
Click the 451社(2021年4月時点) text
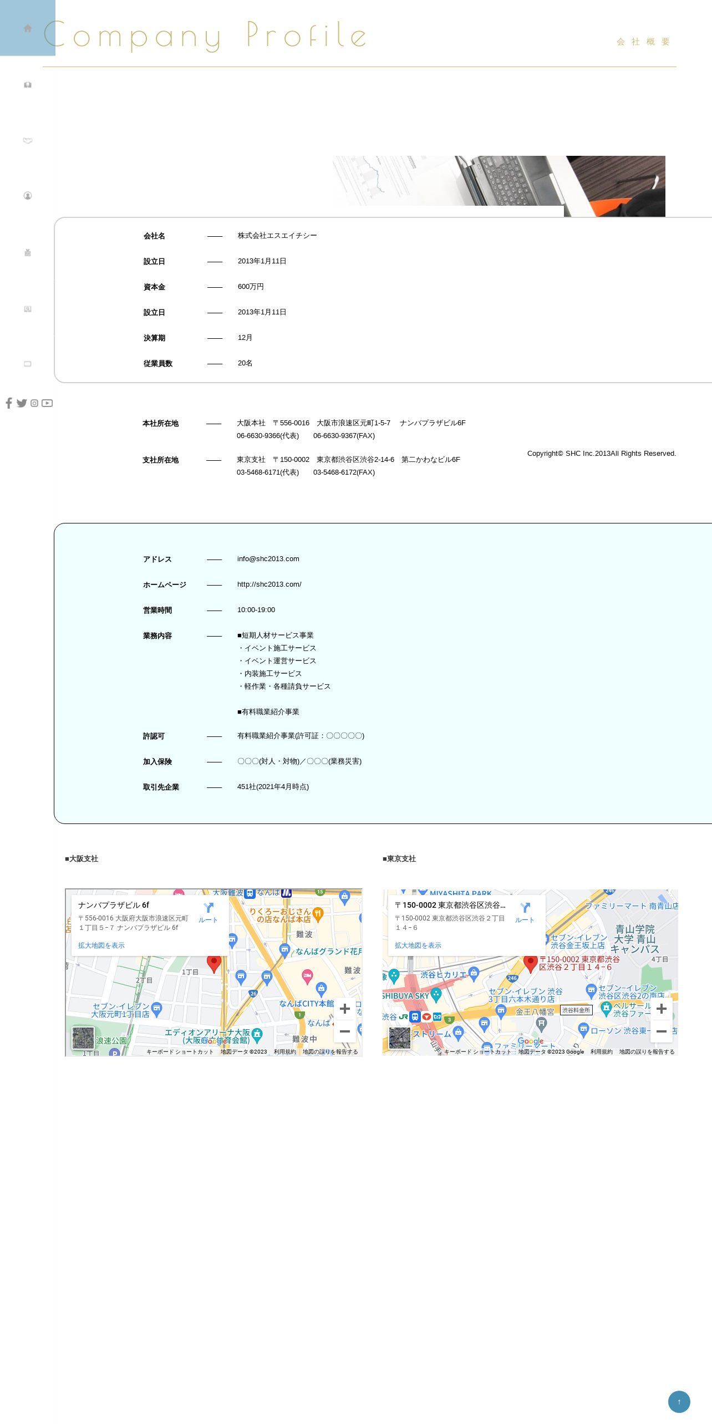(x=273, y=787)
